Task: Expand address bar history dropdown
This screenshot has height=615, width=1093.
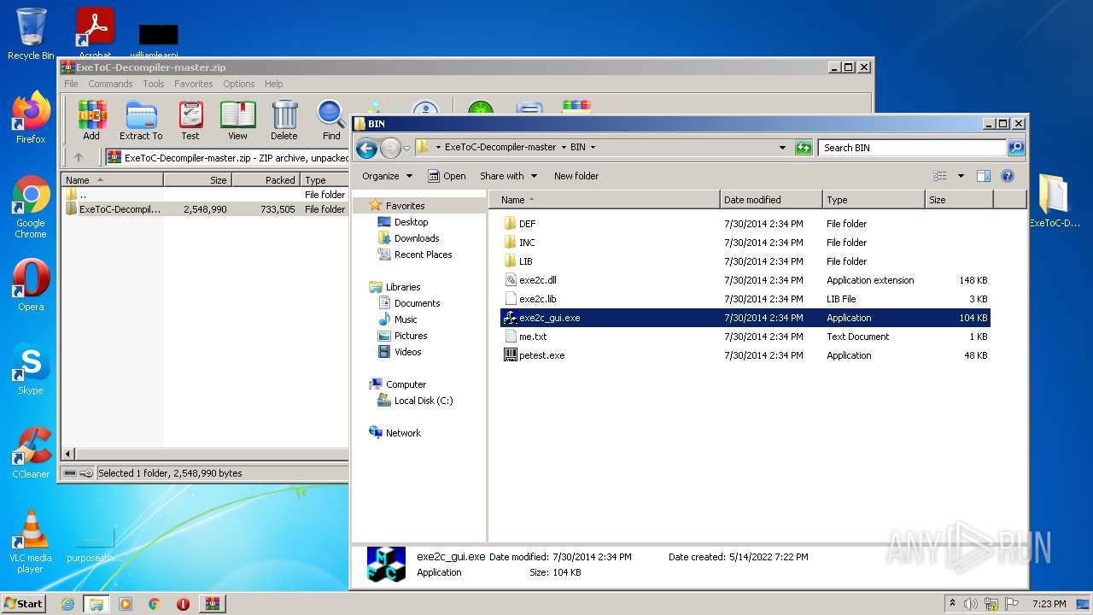Action: click(782, 148)
